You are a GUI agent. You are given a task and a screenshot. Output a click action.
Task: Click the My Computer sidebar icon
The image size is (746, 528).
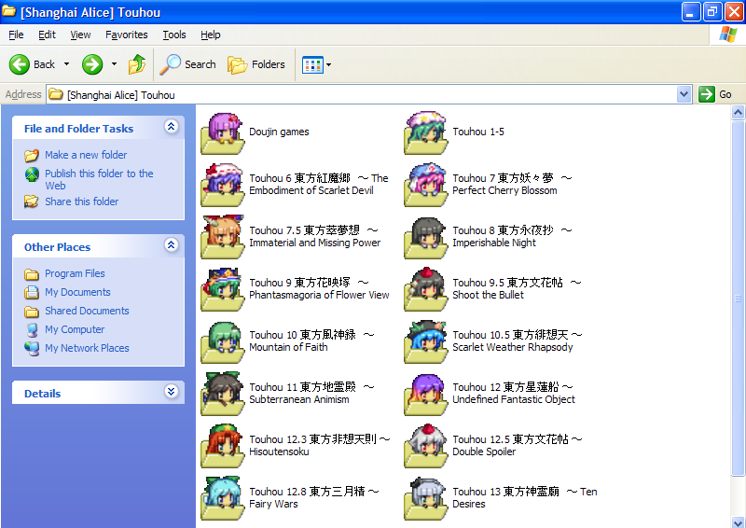32,329
